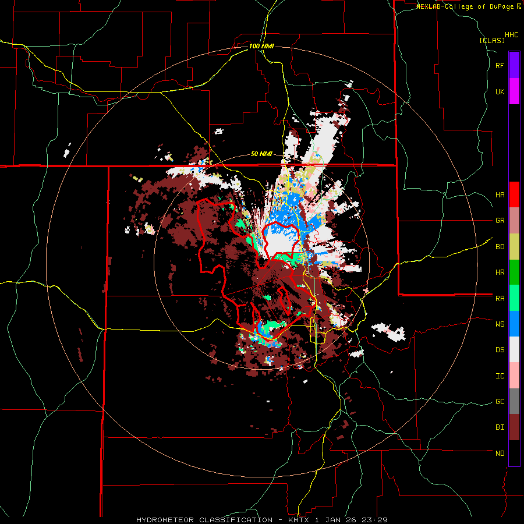
Task: Click the RA legend label
Action: point(500,299)
